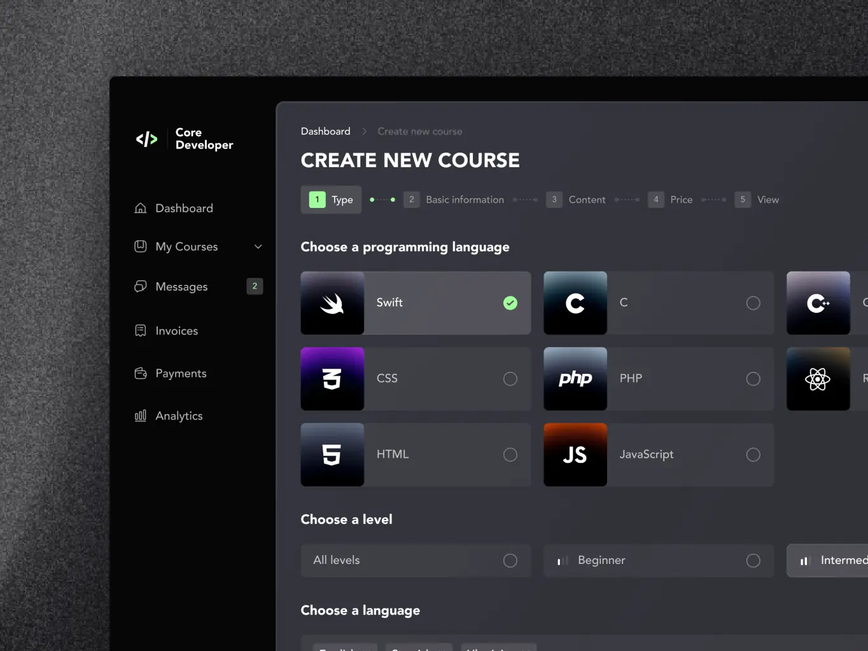Select the C++ language icon
The height and width of the screenshot is (651, 868).
(x=818, y=303)
